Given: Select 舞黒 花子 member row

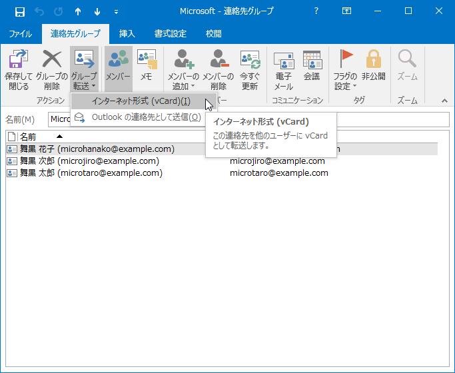Looking at the screenshot, I should (222, 149).
